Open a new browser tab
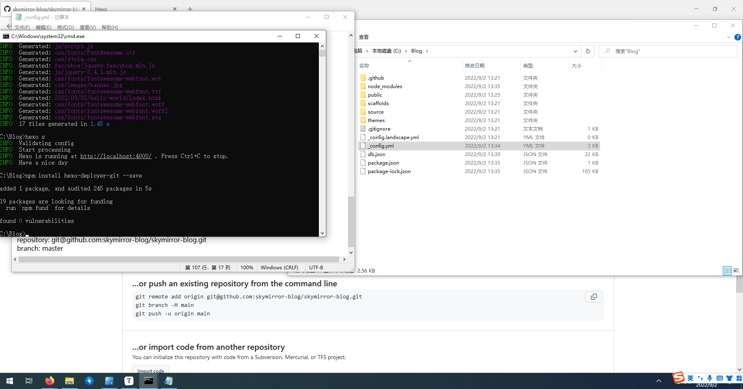 190,9
